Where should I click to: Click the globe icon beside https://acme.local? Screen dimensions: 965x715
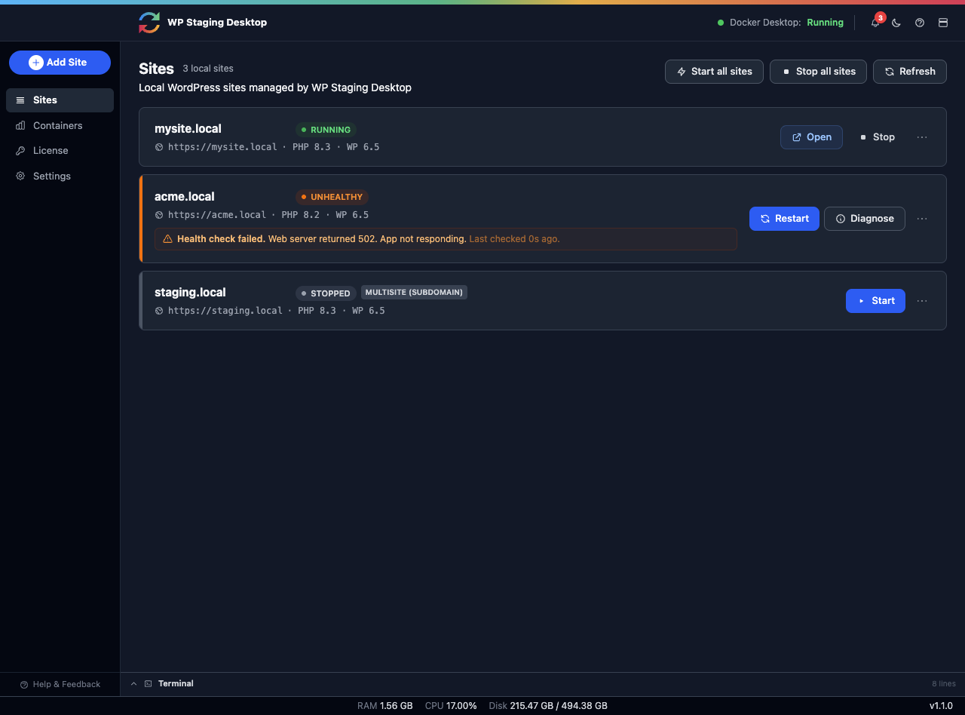click(159, 215)
